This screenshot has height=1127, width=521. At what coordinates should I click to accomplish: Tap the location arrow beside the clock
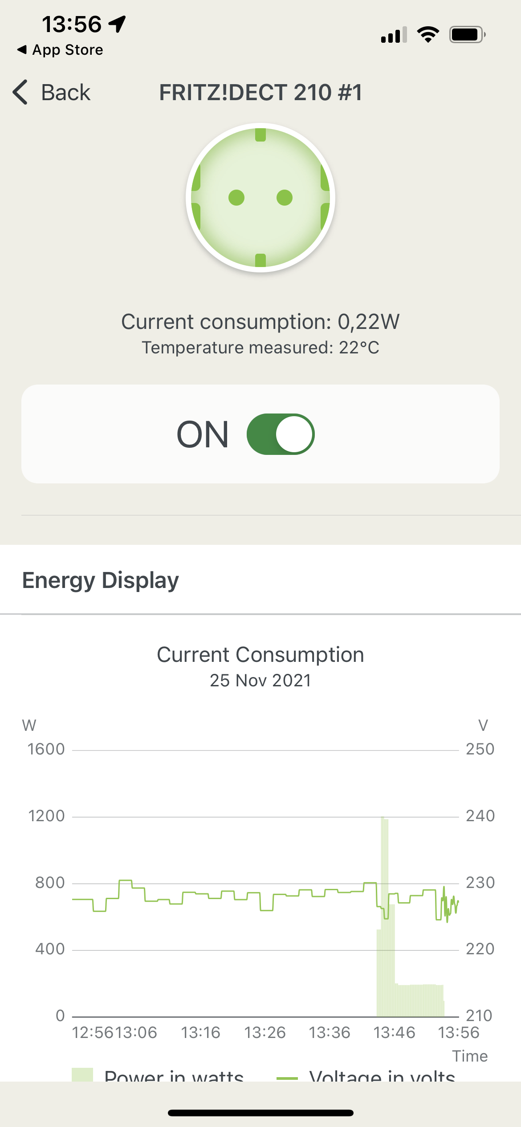coord(118,24)
